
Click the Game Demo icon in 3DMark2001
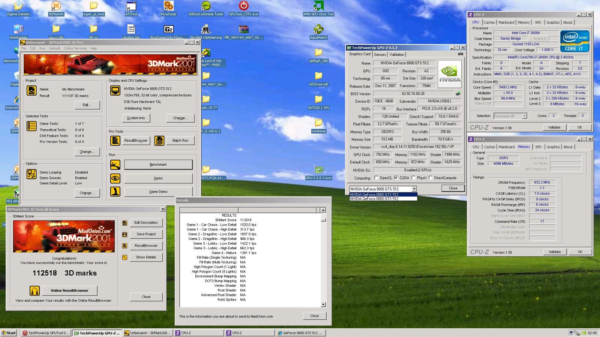pyautogui.click(x=115, y=192)
